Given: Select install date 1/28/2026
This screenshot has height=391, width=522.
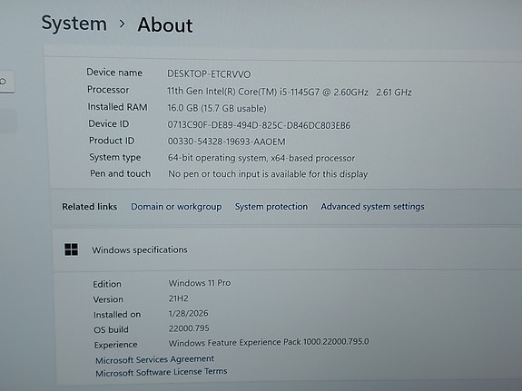Looking at the screenshot, I should click(189, 313).
